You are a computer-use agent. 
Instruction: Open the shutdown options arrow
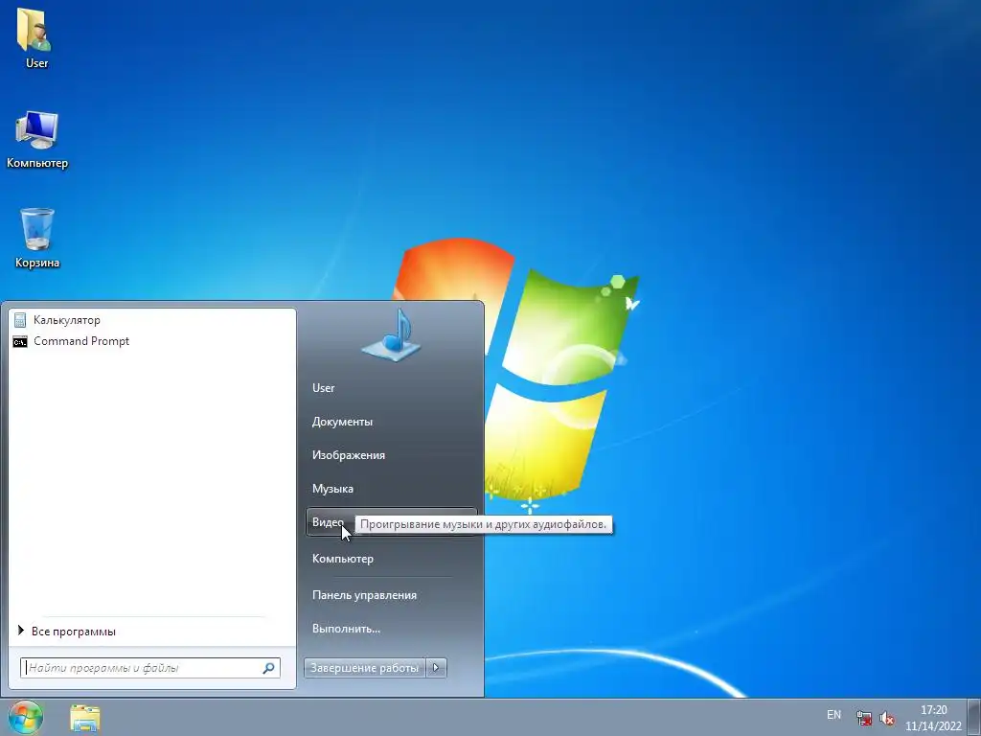436,668
